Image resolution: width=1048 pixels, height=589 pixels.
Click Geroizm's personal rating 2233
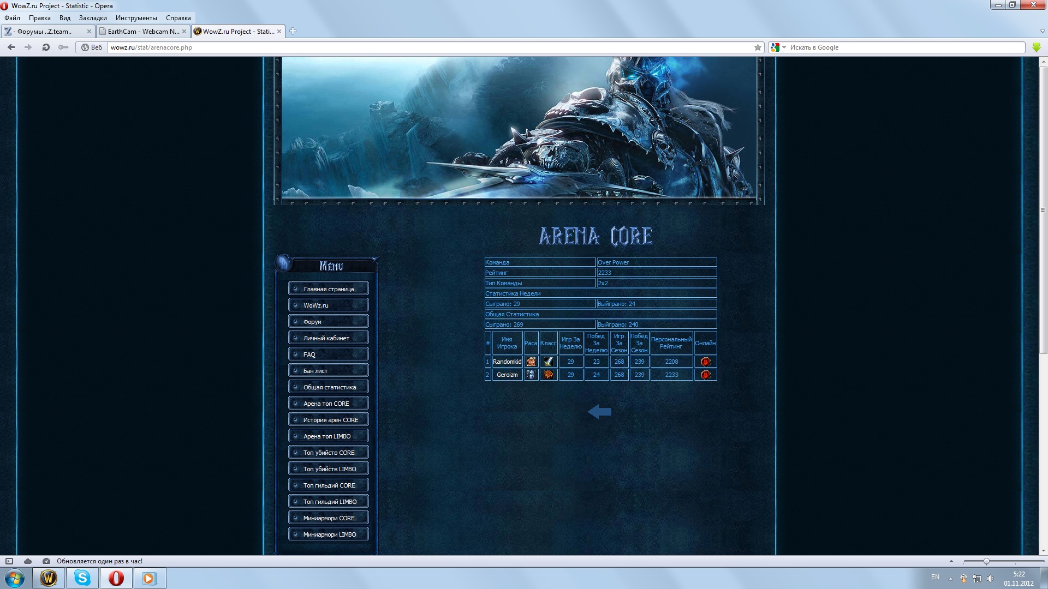pyautogui.click(x=671, y=375)
